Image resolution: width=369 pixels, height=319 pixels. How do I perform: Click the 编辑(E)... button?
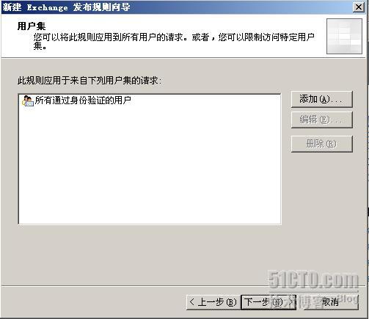[x=322, y=120]
